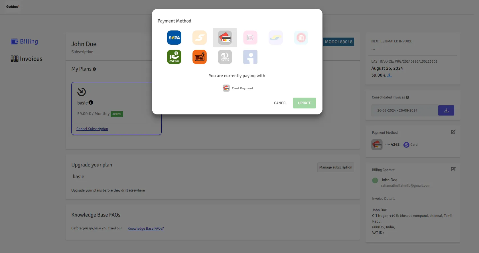Click the My Plans info icon

94,69
